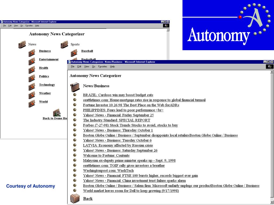Open the World category link

43,101
